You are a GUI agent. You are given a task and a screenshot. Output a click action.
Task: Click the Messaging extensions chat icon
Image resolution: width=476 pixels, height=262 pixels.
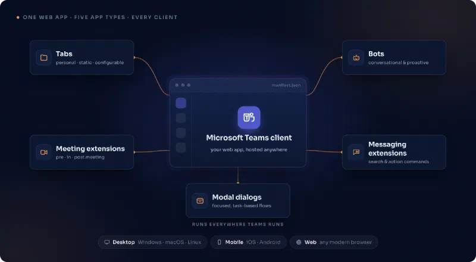(356, 152)
